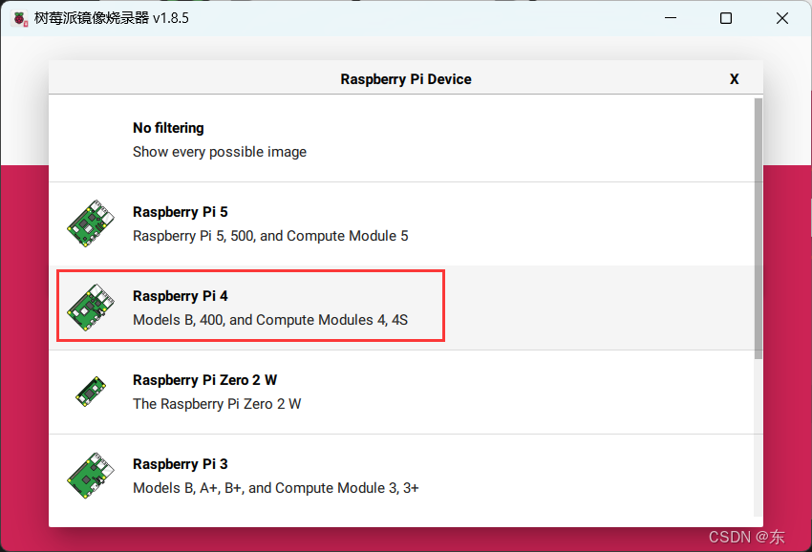This screenshot has width=812, height=552.
Task: Click the Raspberry Pi 5 board icon
Action: 90,223
